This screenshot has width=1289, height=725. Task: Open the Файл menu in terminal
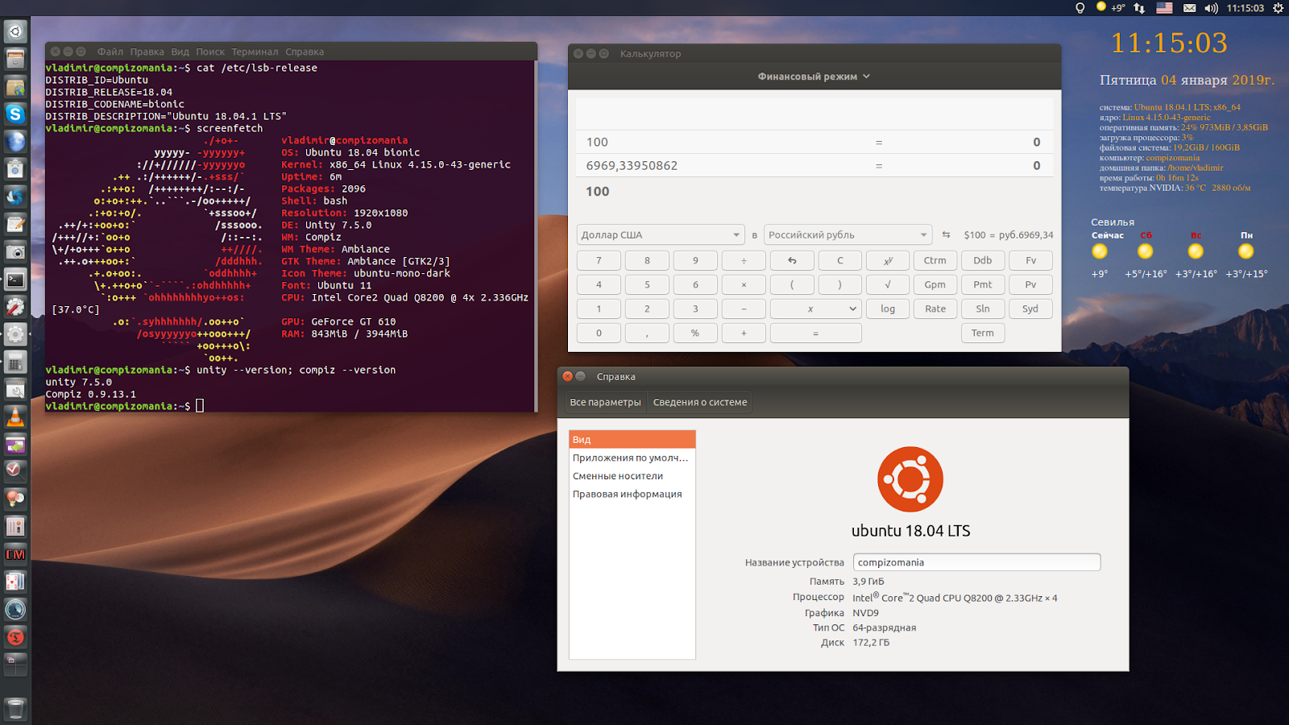coord(110,52)
